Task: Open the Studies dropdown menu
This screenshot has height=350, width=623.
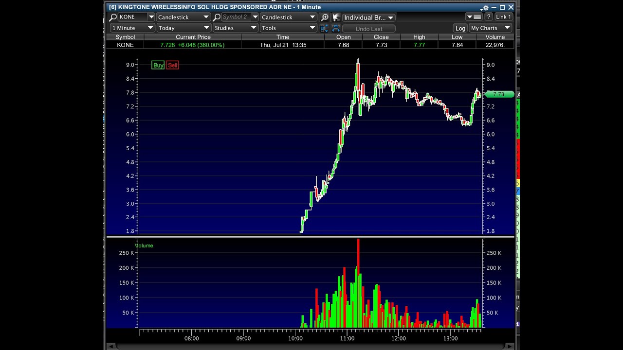Action: [235, 28]
